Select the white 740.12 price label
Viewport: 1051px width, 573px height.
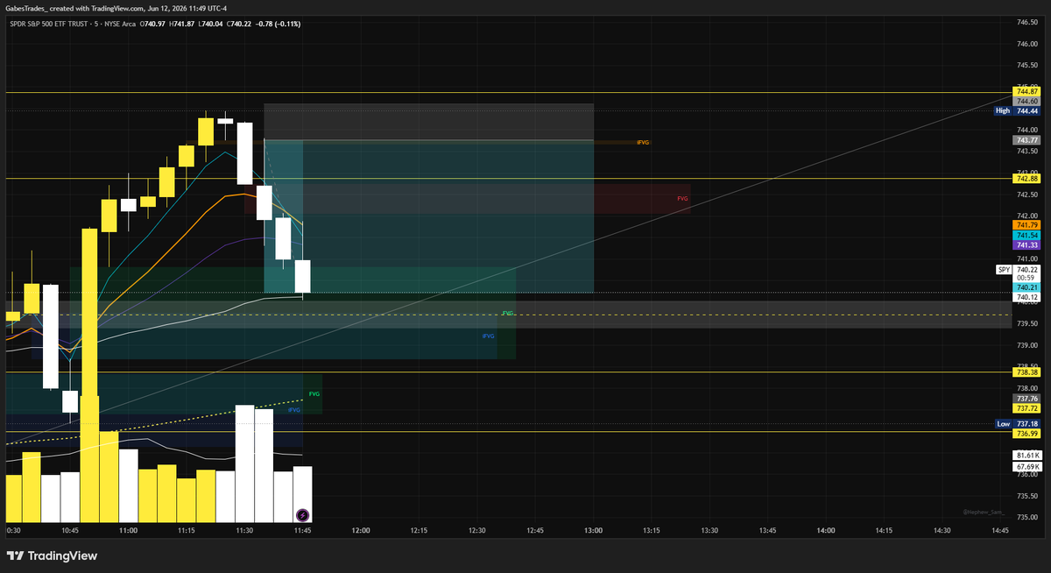(x=1027, y=297)
